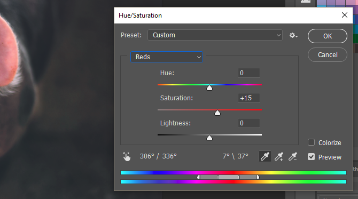Screen dimensions: 358x199
Task: Cancel the Hue/Saturation adjustment
Action: tap(328, 55)
